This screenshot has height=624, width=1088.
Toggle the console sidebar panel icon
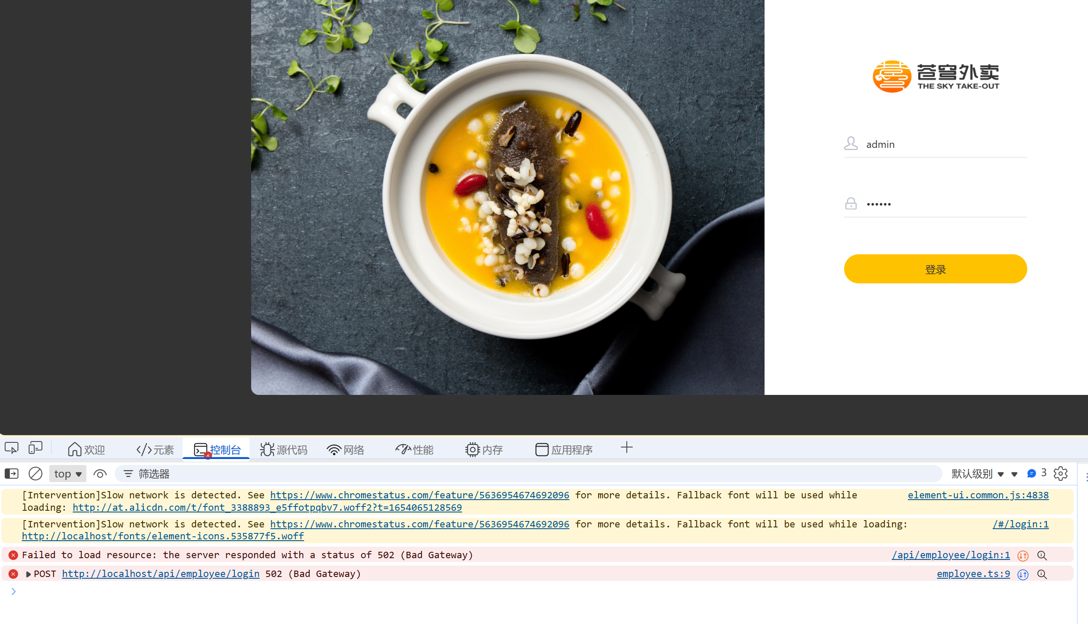pyautogui.click(x=12, y=474)
